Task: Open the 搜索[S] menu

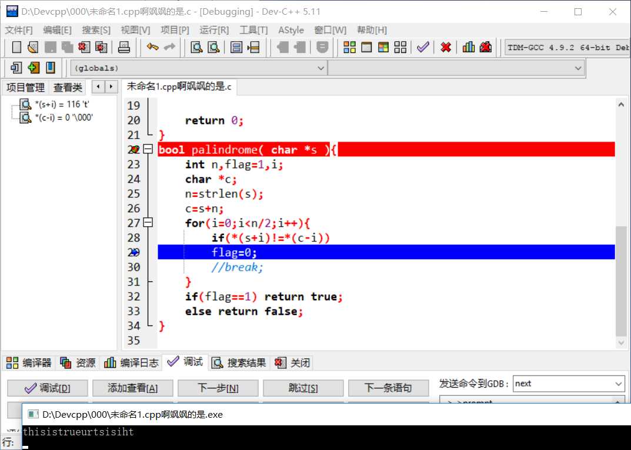Action: (96, 30)
